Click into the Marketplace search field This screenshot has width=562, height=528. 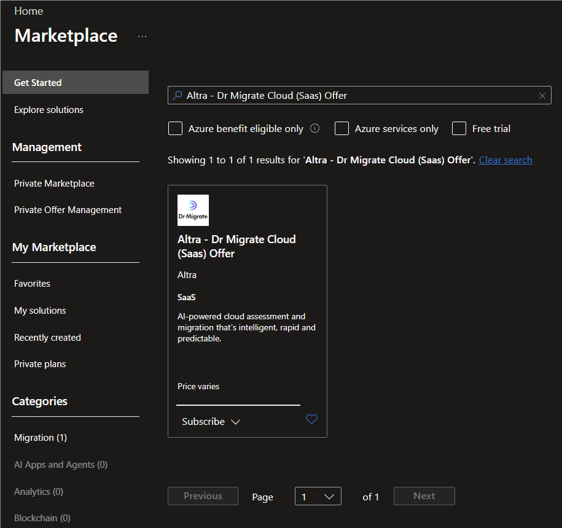click(x=359, y=95)
